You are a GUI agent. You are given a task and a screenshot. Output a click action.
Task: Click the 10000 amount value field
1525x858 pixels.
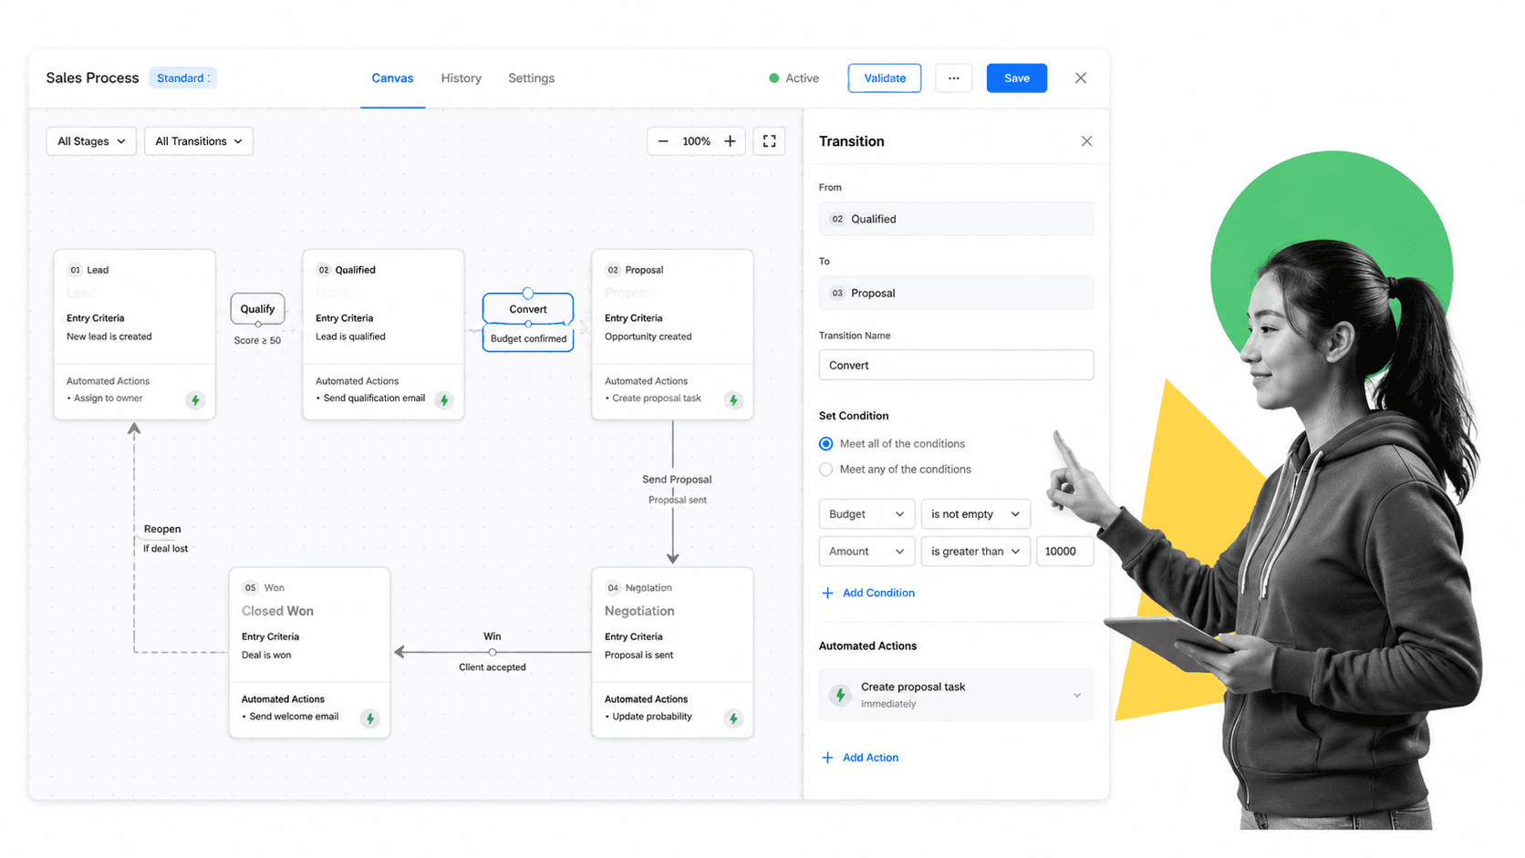(1064, 552)
